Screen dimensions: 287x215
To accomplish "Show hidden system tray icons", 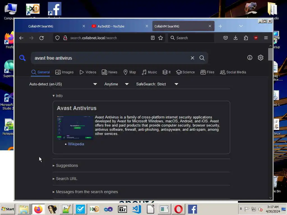I will point(241,209).
